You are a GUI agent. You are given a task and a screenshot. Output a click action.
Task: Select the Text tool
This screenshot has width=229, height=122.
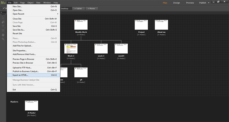[x=3, y=26]
